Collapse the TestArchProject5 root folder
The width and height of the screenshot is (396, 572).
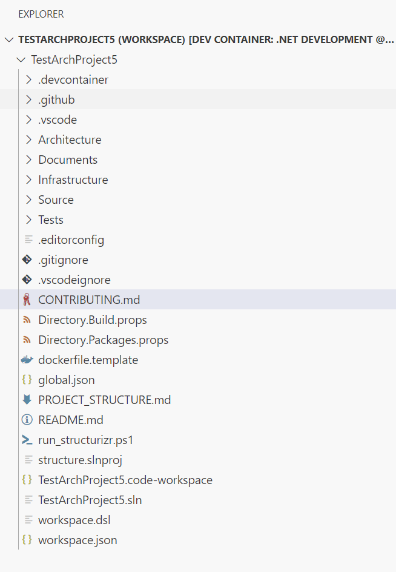[21, 59]
